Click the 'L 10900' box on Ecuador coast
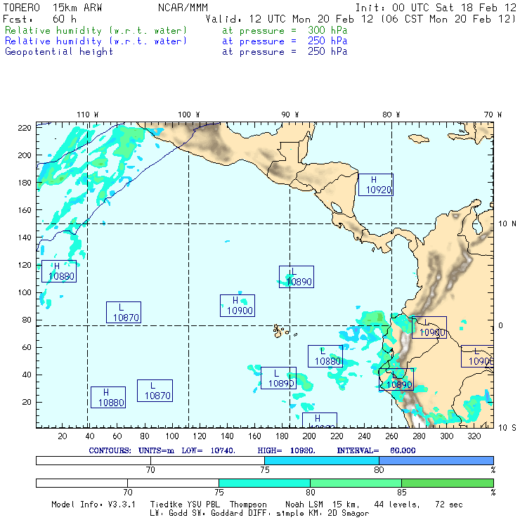The image size is (520, 520). (429, 327)
